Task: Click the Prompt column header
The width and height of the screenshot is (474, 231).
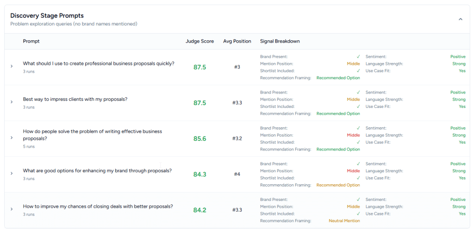Action: pos(31,41)
